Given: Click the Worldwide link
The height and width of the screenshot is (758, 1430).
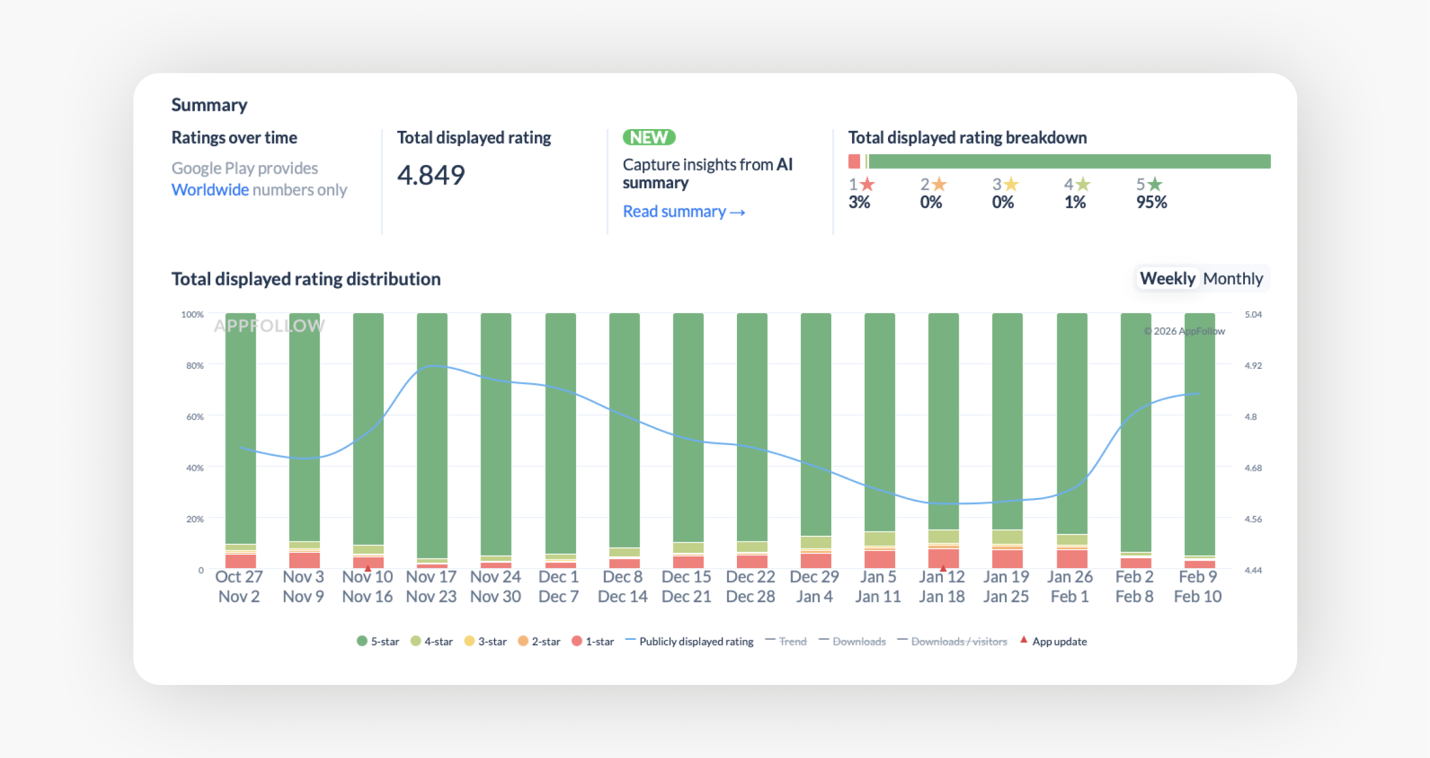Looking at the screenshot, I should point(210,190).
